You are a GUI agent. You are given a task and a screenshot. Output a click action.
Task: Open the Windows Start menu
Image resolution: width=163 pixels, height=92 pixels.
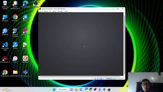click(54, 89)
